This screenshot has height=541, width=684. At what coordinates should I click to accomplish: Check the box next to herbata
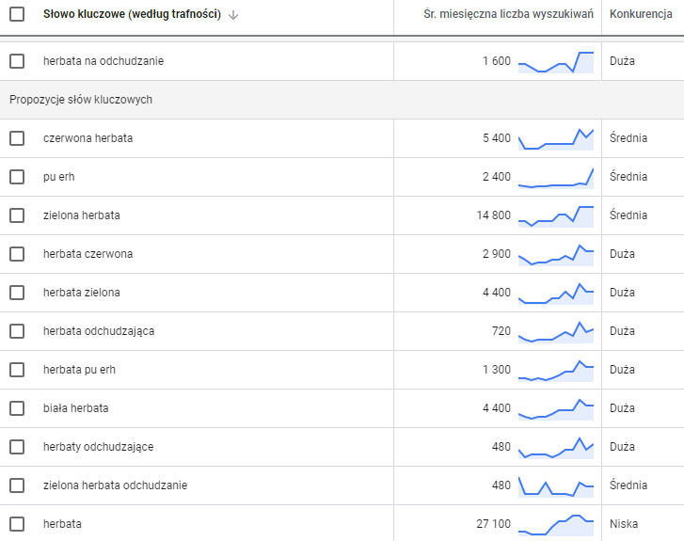17,523
